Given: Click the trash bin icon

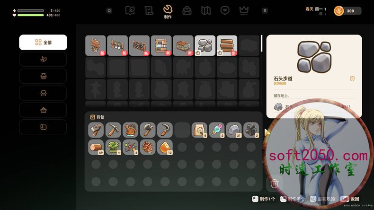Looking at the screenshot, I should tap(274, 184).
